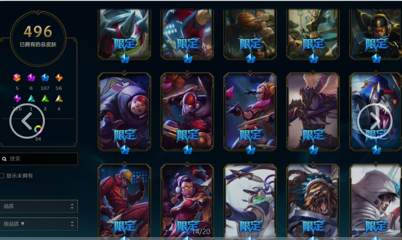Focus the 搜索 search field

(x=38, y=159)
